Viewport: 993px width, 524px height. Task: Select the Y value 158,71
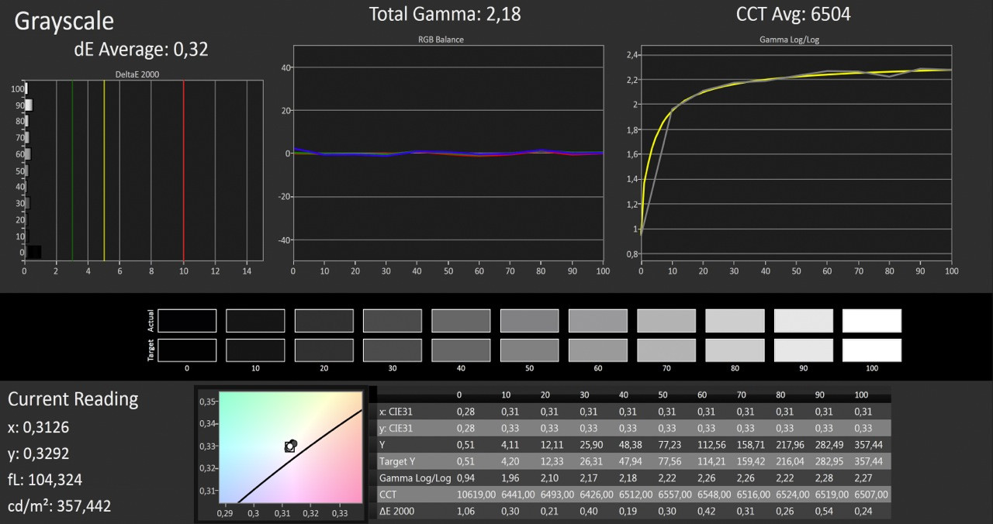pyautogui.click(x=749, y=445)
